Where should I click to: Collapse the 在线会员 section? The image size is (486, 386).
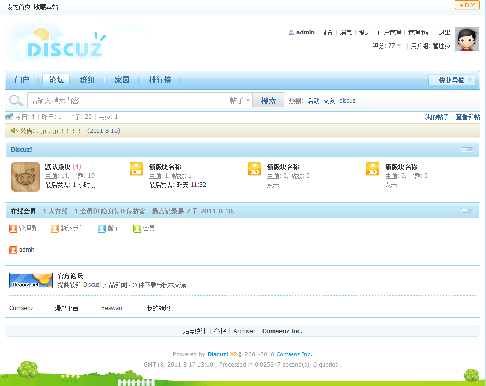tap(467, 211)
